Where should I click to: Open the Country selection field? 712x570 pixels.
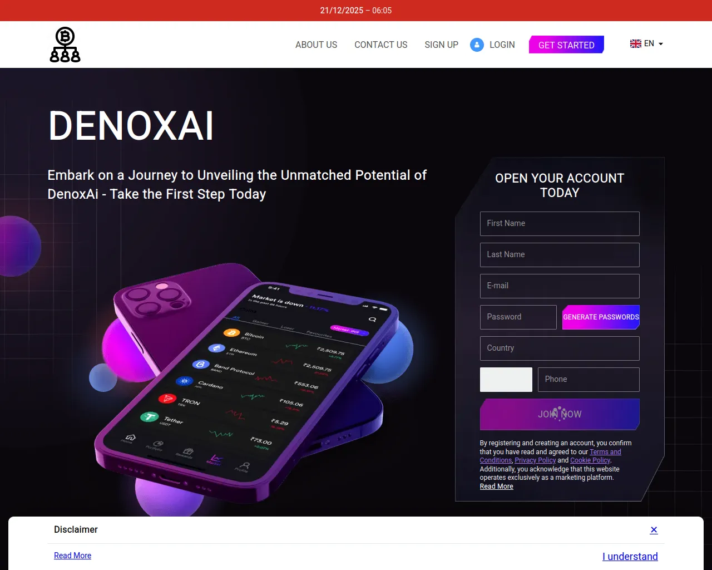click(x=560, y=348)
